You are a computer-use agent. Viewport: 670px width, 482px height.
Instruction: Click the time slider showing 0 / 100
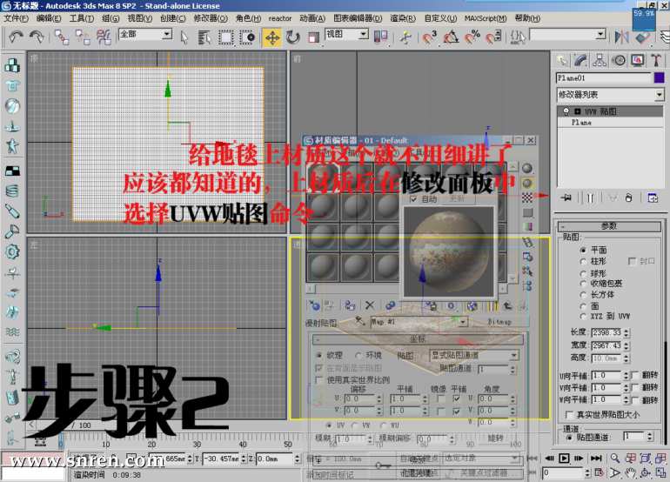(83, 425)
